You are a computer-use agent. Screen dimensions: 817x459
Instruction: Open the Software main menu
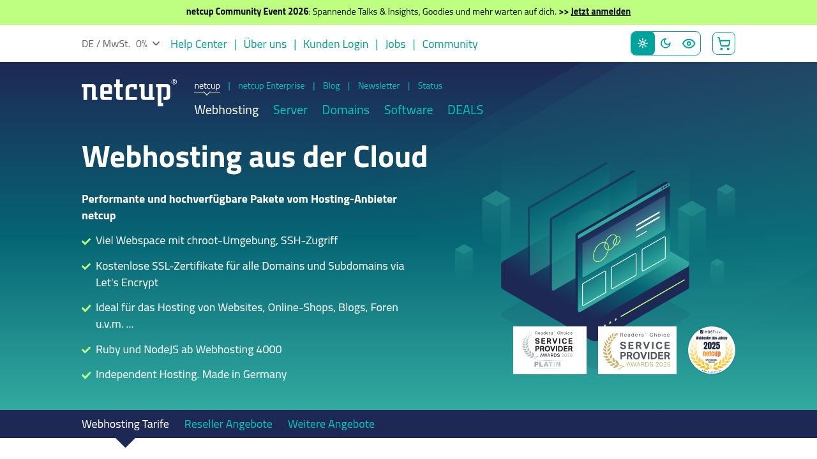click(408, 110)
